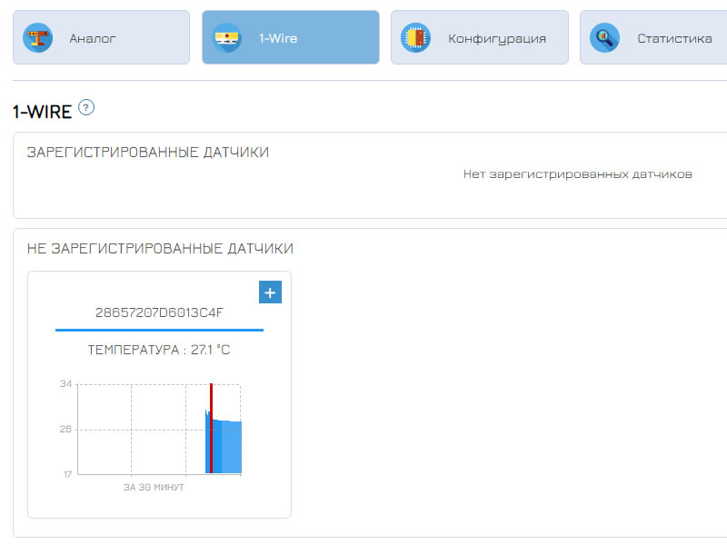Click the Статистика magnifier icon
This screenshot has height=545, width=727.
[x=604, y=38]
